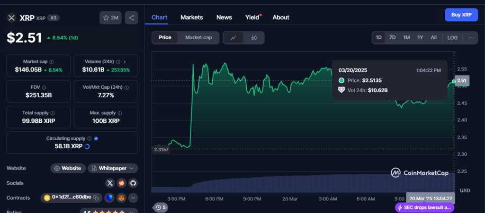Click the 8.54% (1d) change text
485x213 pixels.
pyautogui.click(x=65, y=38)
